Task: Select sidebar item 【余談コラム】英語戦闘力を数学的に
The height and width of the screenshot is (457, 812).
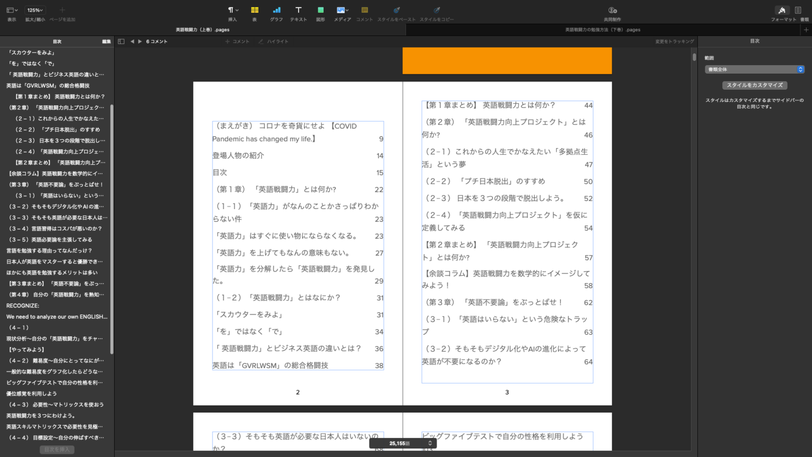Action: [55, 173]
